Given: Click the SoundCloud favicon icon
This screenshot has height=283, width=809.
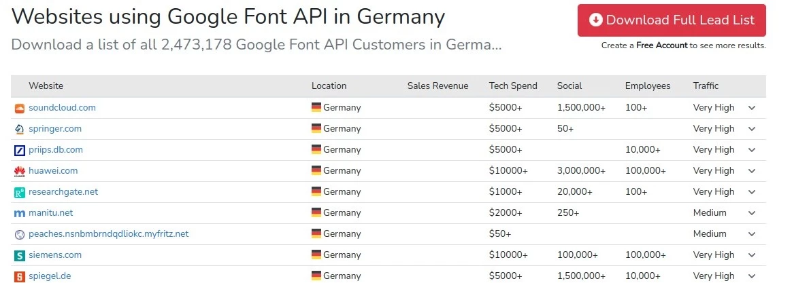Looking at the screenshot, I should pyautogui.click(x=19, y=108).
